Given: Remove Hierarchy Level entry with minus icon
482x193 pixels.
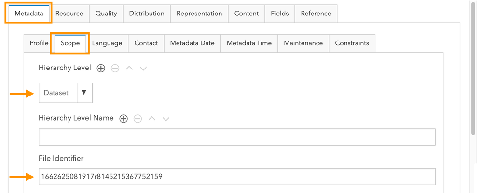Looking at the screenshot, I should [x=115, y=69].
